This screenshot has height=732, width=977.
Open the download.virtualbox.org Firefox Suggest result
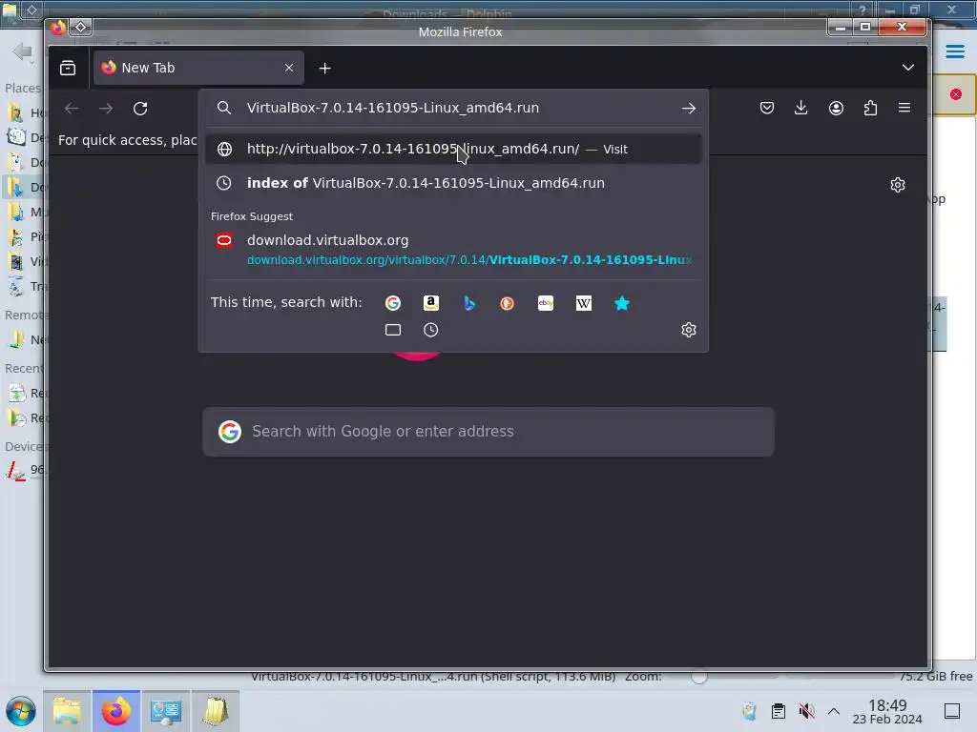(x=453, y=249)
